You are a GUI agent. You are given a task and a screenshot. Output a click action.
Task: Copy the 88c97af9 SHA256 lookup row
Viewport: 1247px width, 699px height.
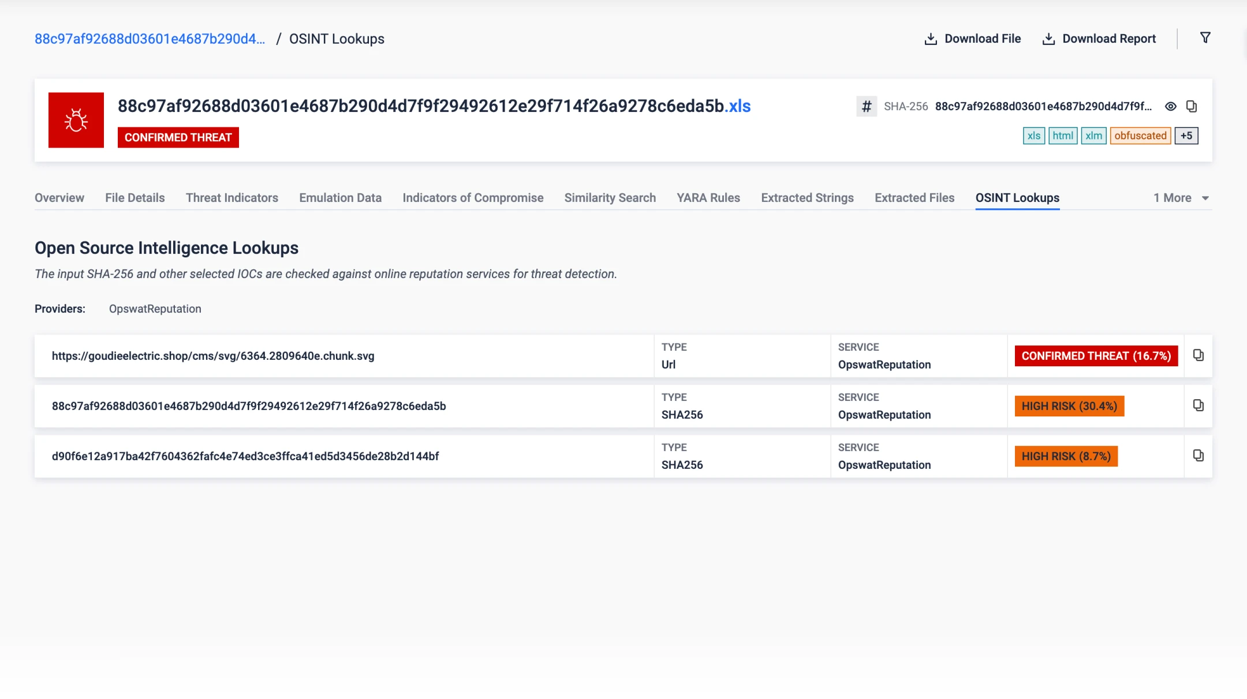[x=1198, y=405]
